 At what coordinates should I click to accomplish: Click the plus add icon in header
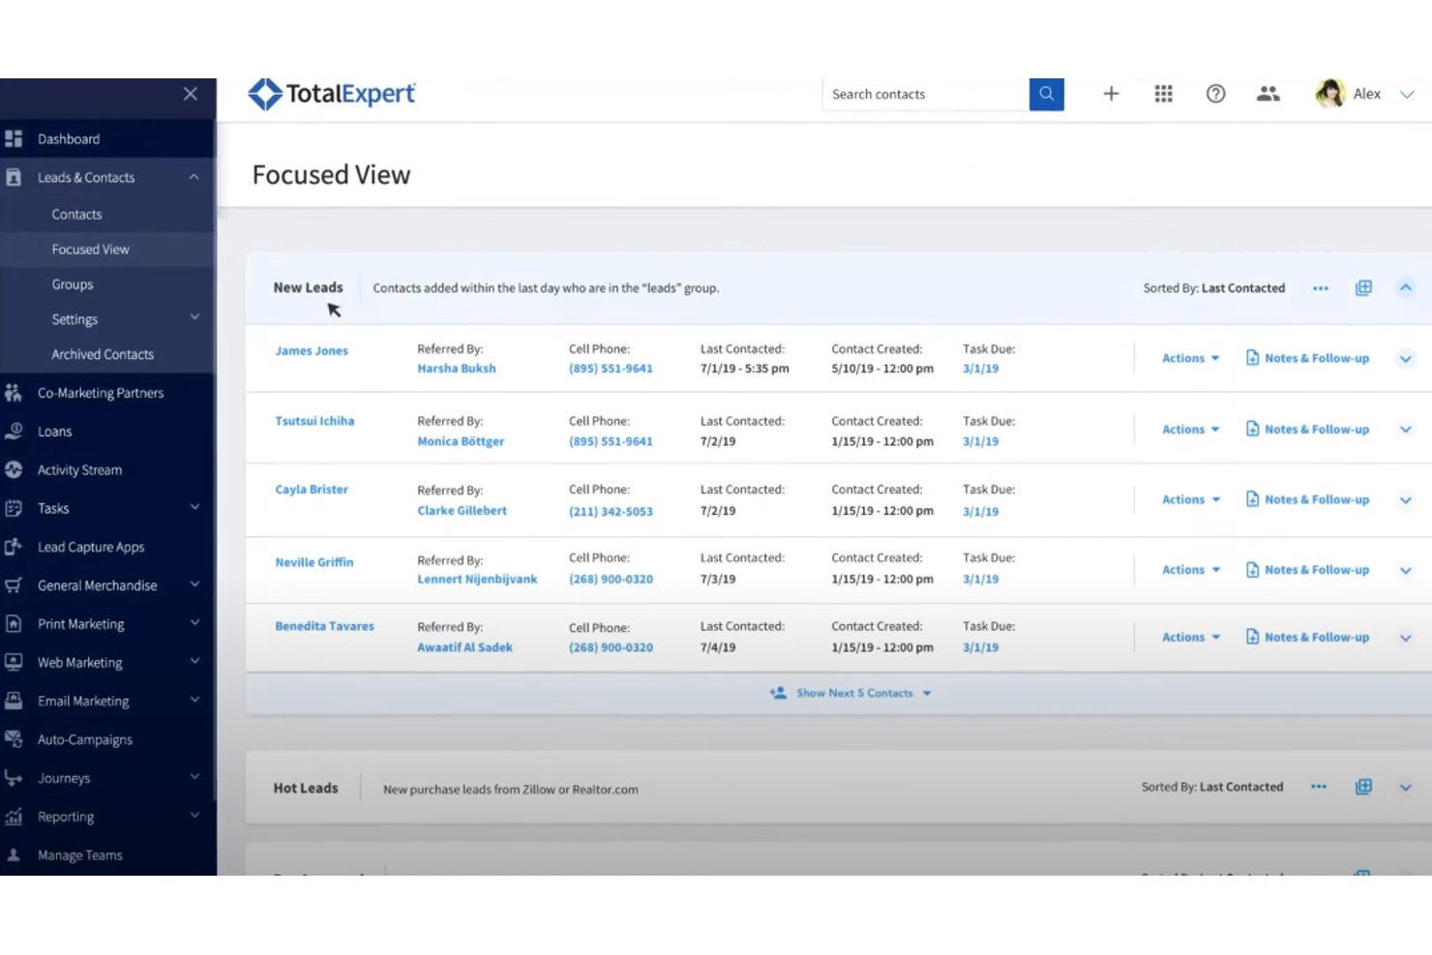point(1111,94)
